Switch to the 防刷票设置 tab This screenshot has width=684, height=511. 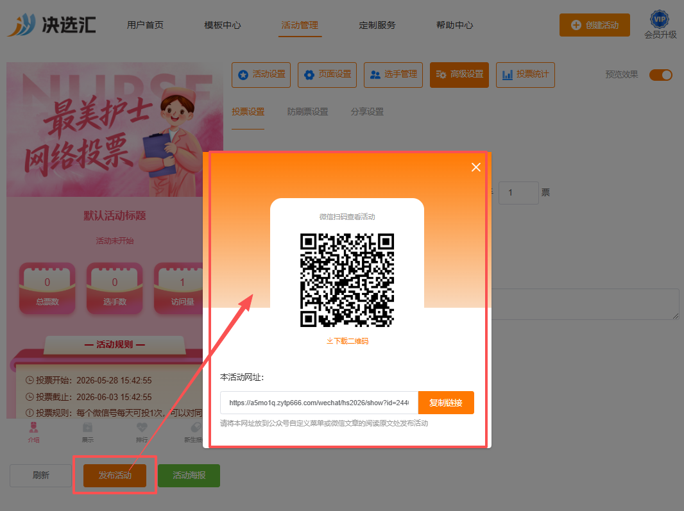point(307,112)
